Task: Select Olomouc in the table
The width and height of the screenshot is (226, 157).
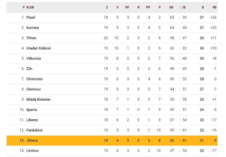Action: coord(34,89)
